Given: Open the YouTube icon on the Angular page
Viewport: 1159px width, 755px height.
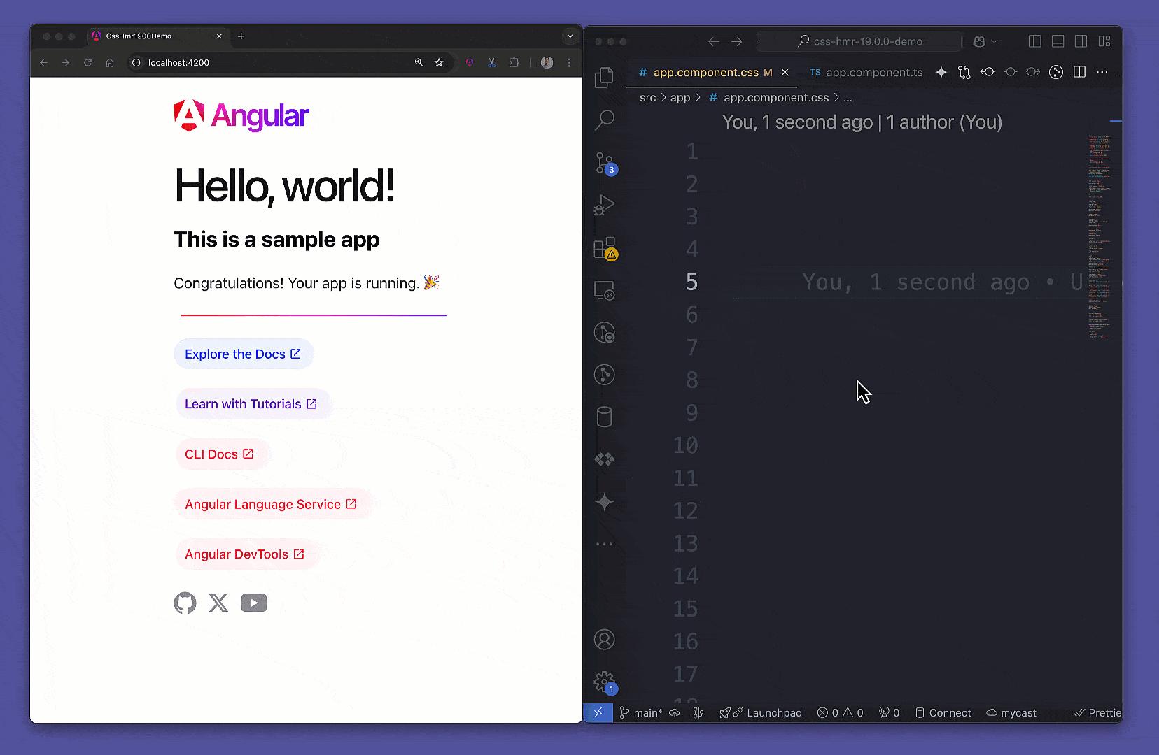Looking at the screenshot, I should (253, 603).
